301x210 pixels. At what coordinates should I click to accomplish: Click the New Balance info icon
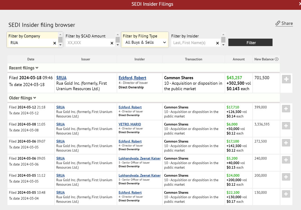click(x=277, y=59)
